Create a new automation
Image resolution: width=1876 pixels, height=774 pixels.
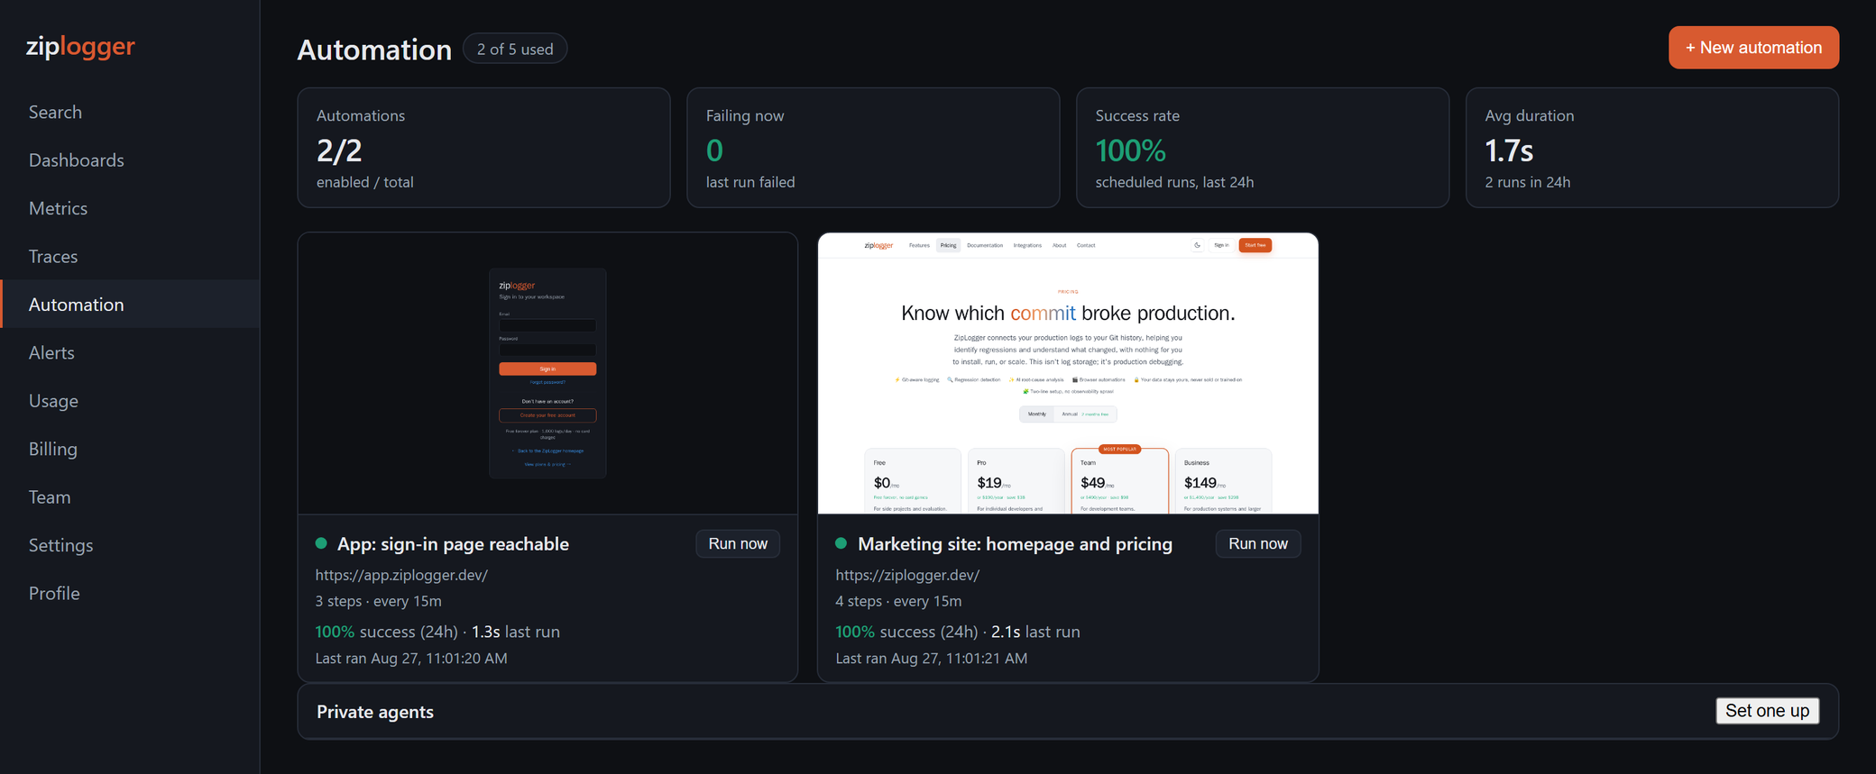1753,48
